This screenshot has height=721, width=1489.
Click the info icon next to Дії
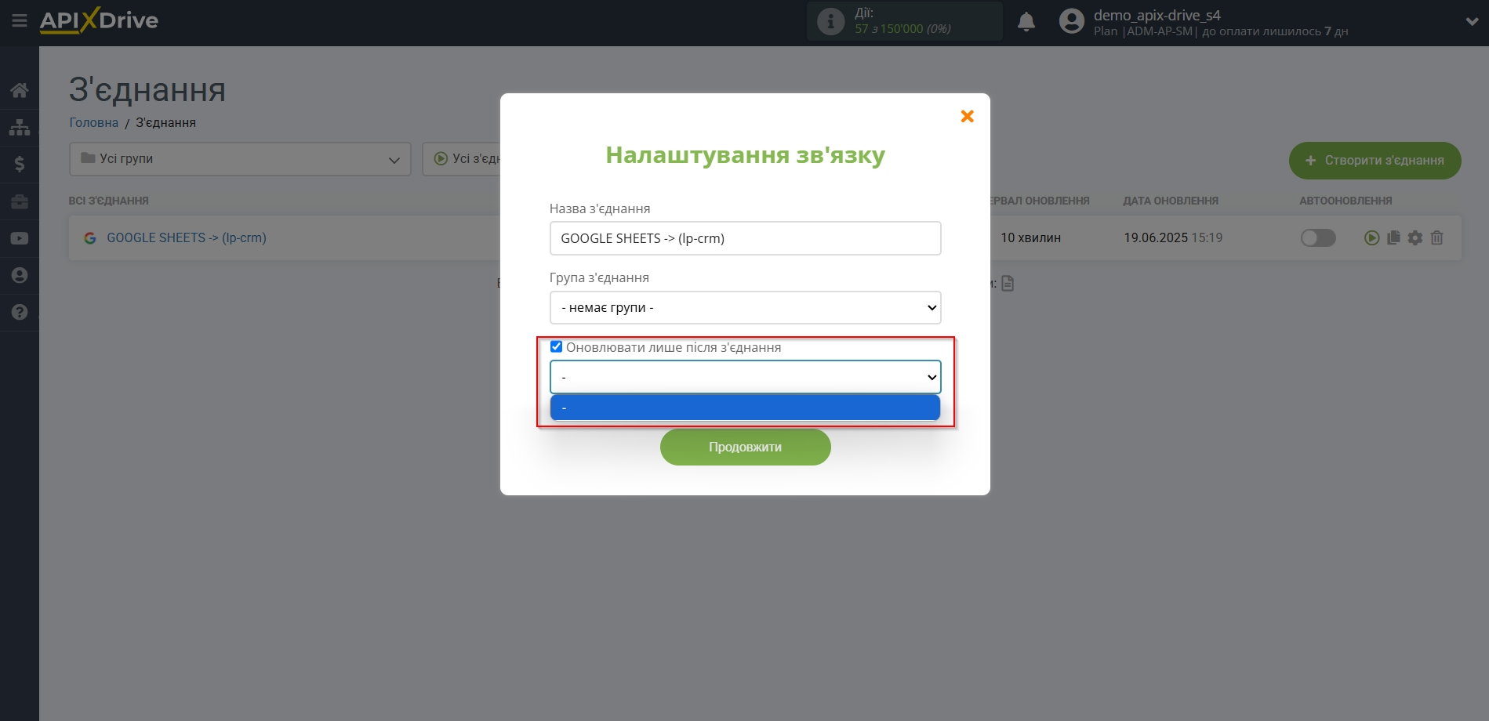(x=830, y=21)
